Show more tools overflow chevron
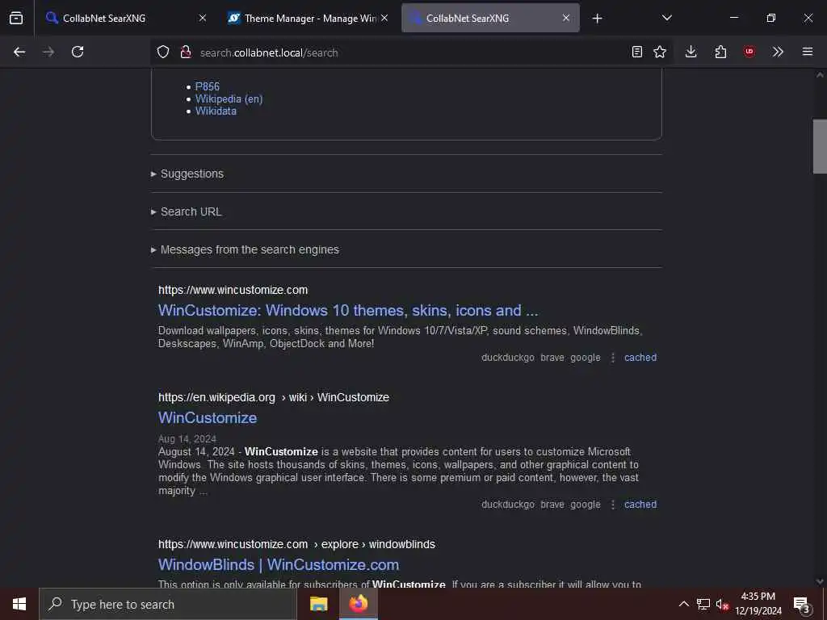The image size is (827, 620). pos(778,52)
